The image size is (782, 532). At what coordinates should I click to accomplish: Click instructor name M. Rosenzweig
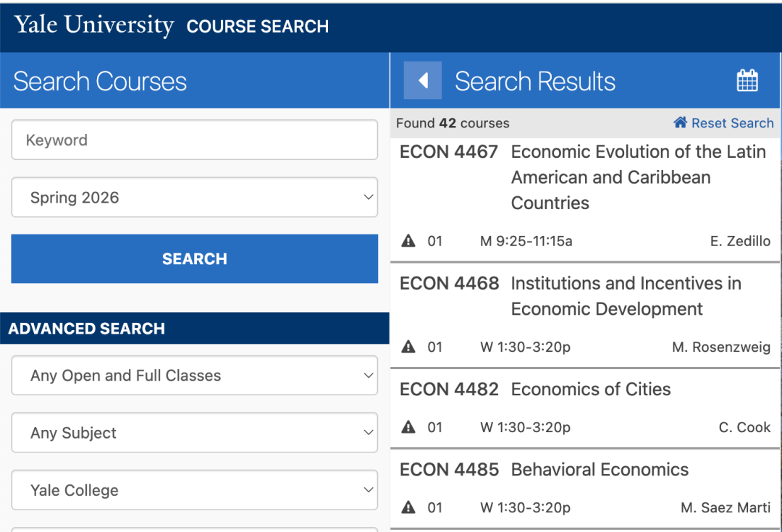click(721, 347)
